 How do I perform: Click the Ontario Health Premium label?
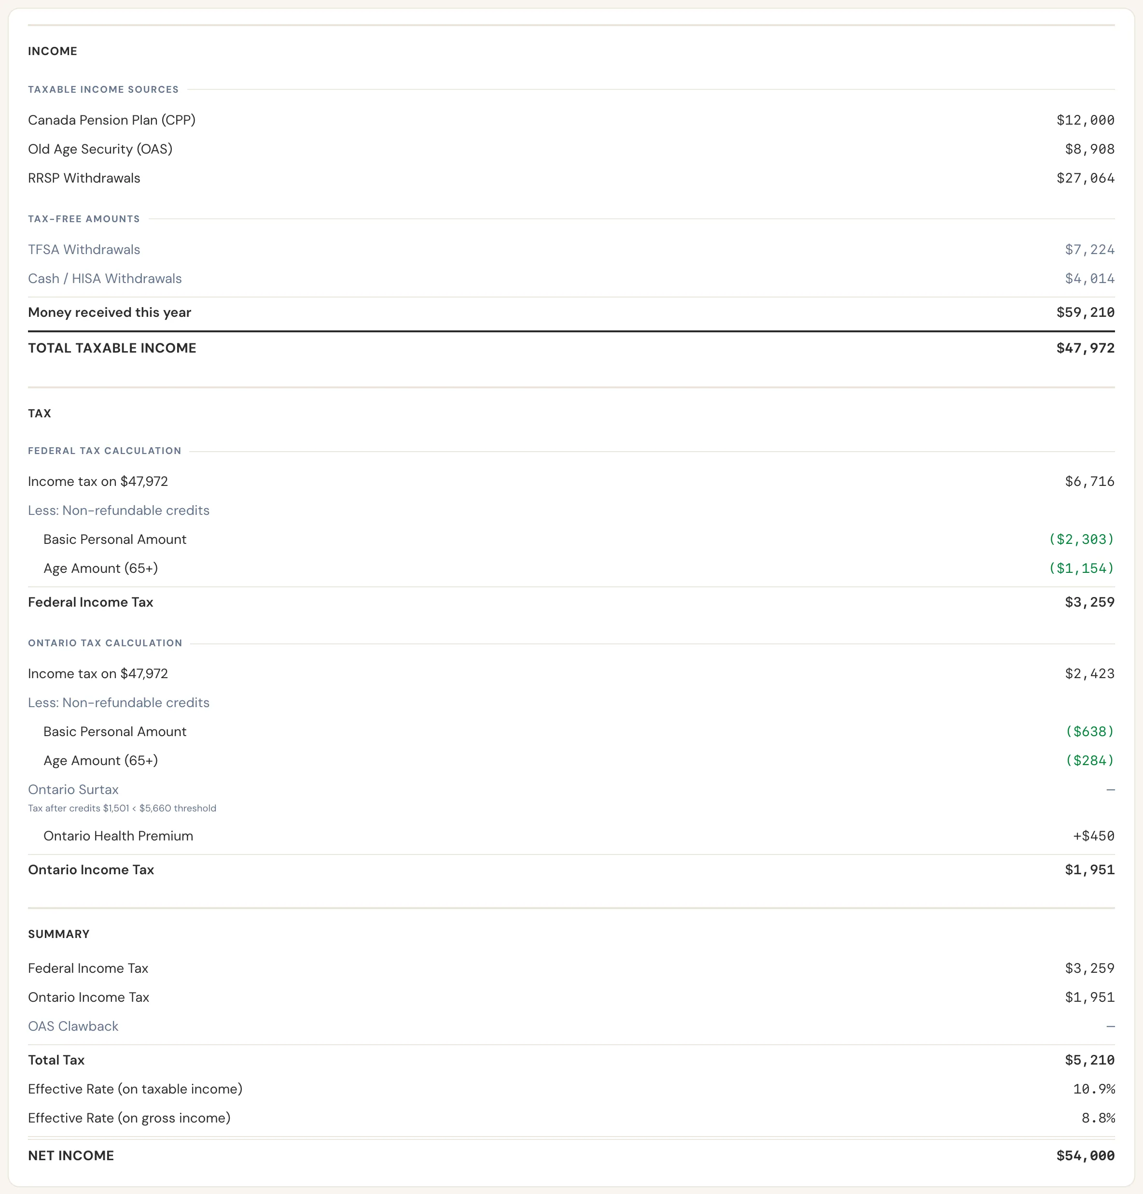point(118,836)
